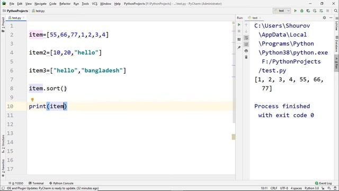The width and height of the screenshot is (339, 191).
Task: Open the Help menu
Action: [x=117, y=4]
